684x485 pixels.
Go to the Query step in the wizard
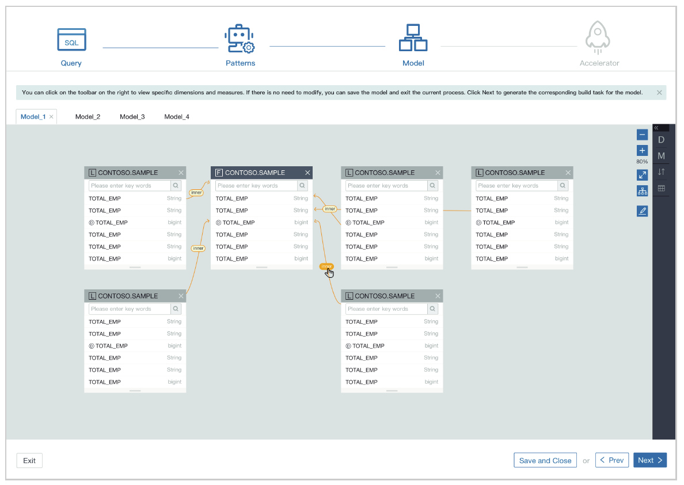click(x=71, y=47)
